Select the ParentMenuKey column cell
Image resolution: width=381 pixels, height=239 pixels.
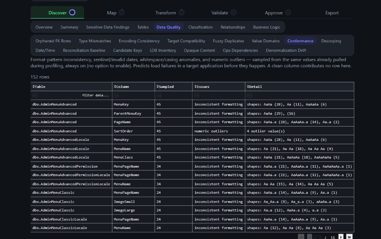133,113
